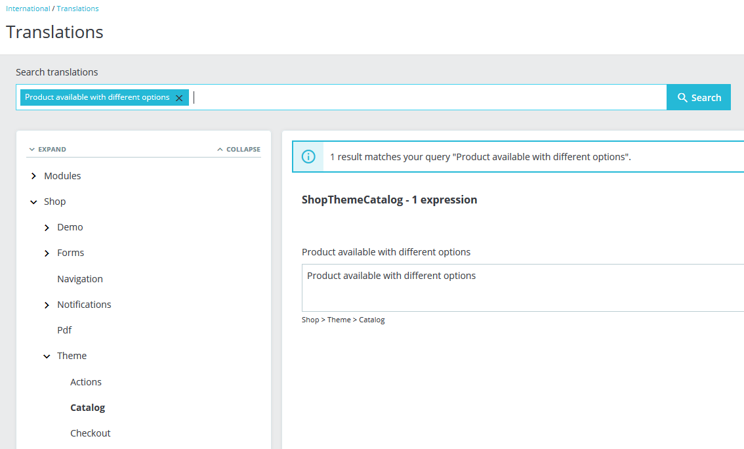
Task: Select Navigation in the tree
Action: pyautogui.click(x=80, y=279)
